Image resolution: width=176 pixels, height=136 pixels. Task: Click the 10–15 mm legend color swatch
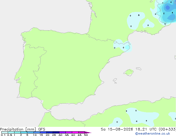[x=37, y=132]
